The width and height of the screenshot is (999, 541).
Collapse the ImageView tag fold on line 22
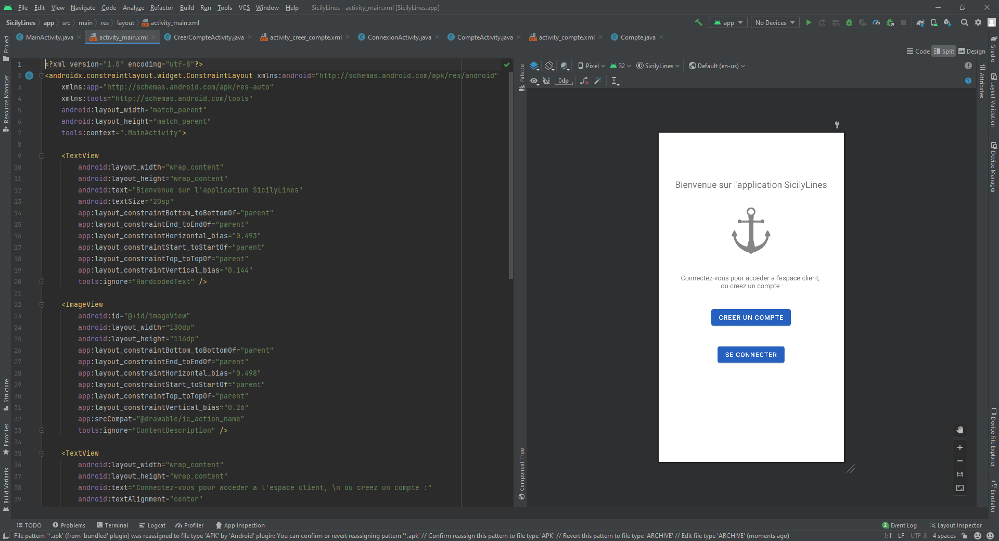pyautogui.click(x=42, y=304)
